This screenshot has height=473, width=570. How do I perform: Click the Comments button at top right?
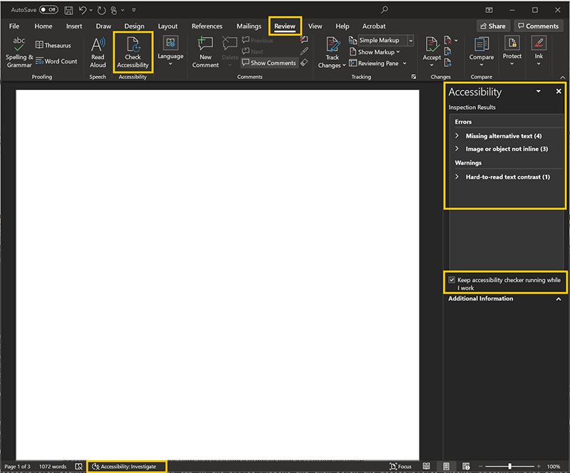click(539, 26)
